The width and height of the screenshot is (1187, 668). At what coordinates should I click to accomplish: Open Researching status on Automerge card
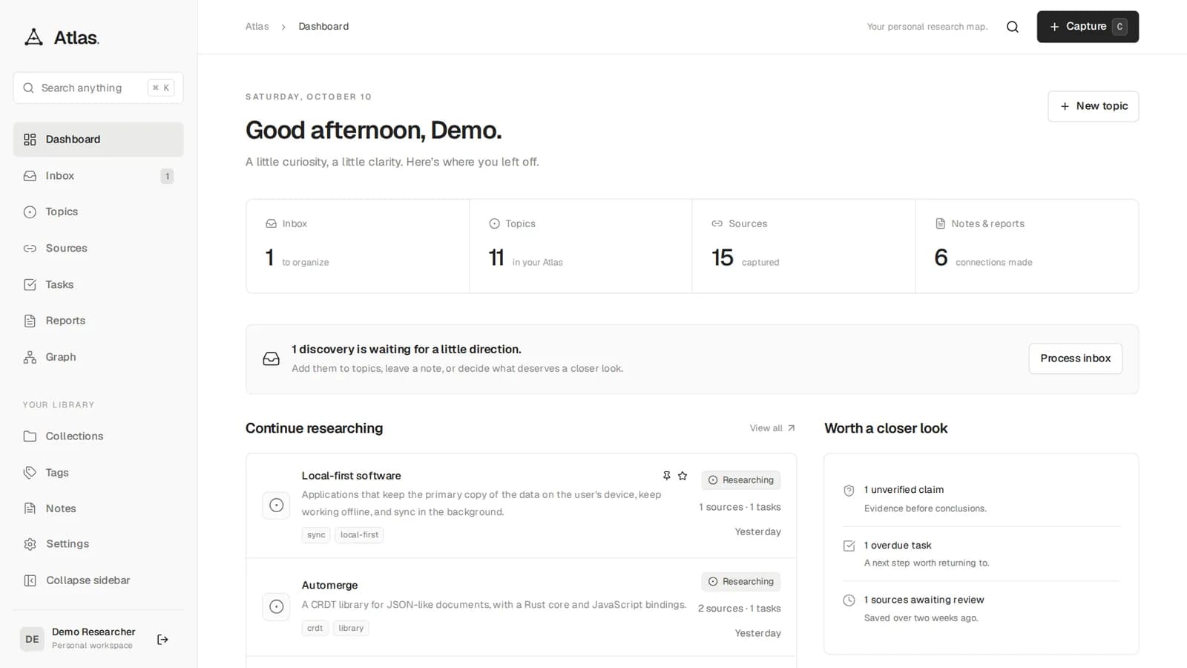740,582
